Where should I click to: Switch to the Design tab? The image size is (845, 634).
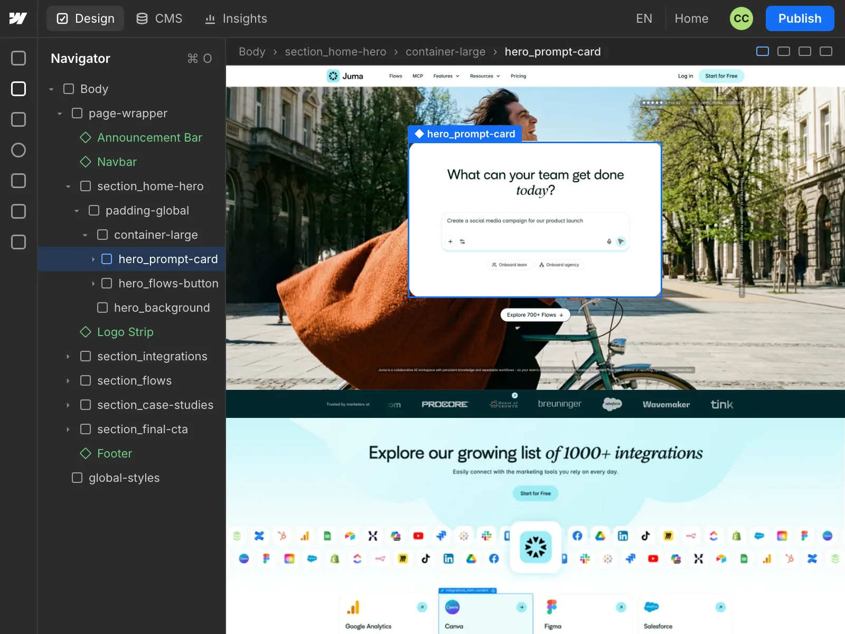click(86, 18)
